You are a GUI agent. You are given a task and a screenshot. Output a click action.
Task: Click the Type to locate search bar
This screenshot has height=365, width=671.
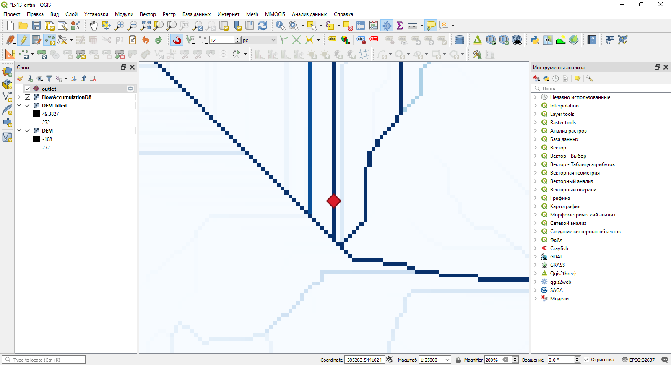point(44,360)
